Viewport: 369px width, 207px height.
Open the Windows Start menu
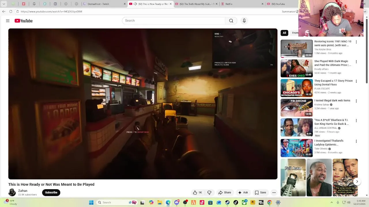(x=91, y=202)
